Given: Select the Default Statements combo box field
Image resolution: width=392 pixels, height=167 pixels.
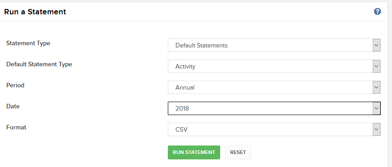Looking at the screenshot, I should 274,45.
